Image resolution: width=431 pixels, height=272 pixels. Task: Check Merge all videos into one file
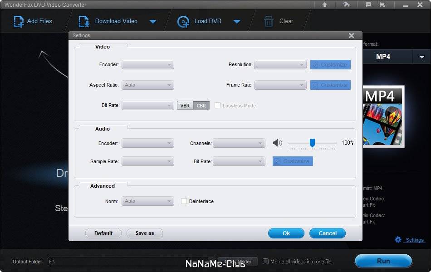(x=265, y=261)
